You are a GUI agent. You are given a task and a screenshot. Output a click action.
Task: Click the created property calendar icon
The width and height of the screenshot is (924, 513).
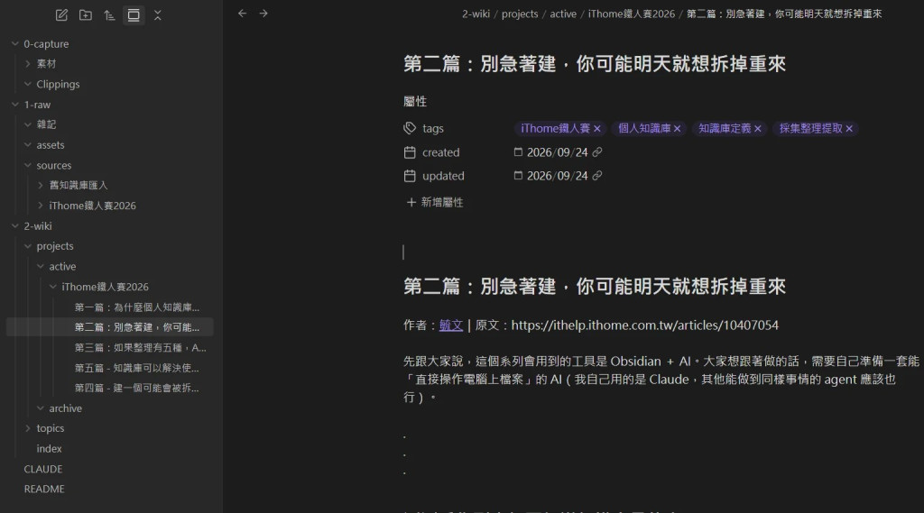click(410, 152)
